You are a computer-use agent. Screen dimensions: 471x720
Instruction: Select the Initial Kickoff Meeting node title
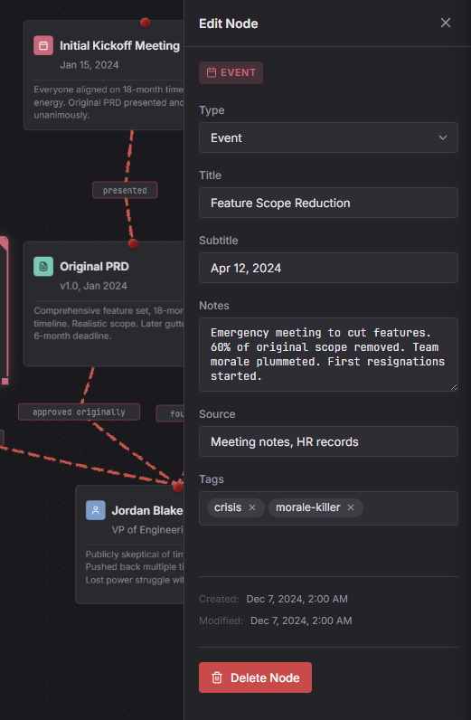(x=120, y=46)
